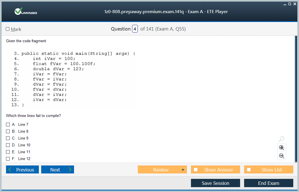The height and width of the screenshot is (192, 299).
Task: Tick answer F, Line 12
Action: click(x=8, y=159)
